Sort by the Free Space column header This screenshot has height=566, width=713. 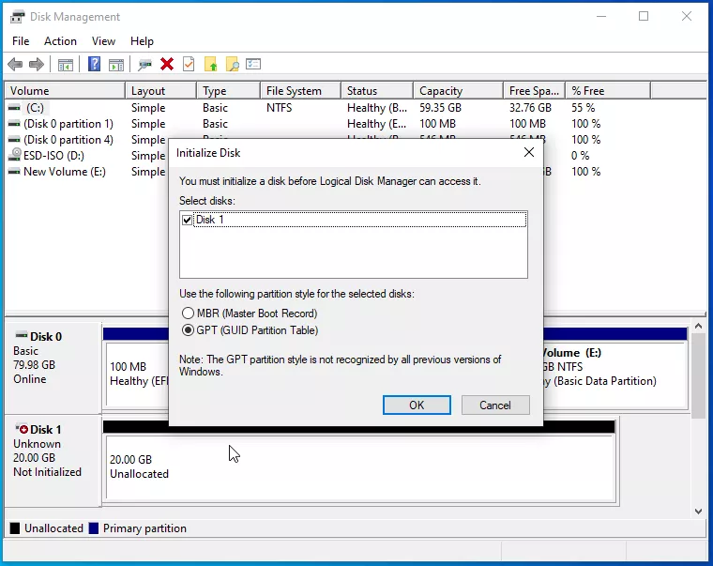pyautogui.click(x=535, y=91)
